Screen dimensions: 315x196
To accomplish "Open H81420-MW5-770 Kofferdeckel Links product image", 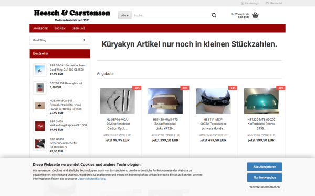I will pyautogui.click(x=165, y=101).
